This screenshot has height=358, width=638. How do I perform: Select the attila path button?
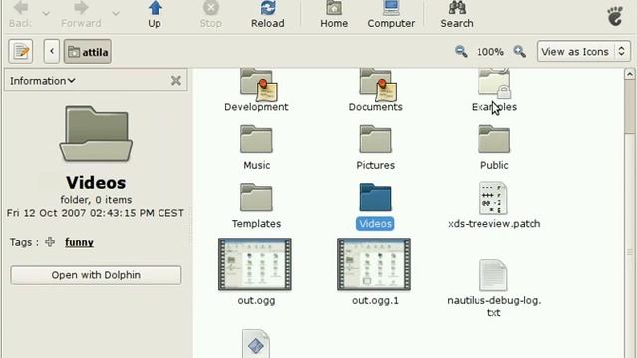coord(88,51)
